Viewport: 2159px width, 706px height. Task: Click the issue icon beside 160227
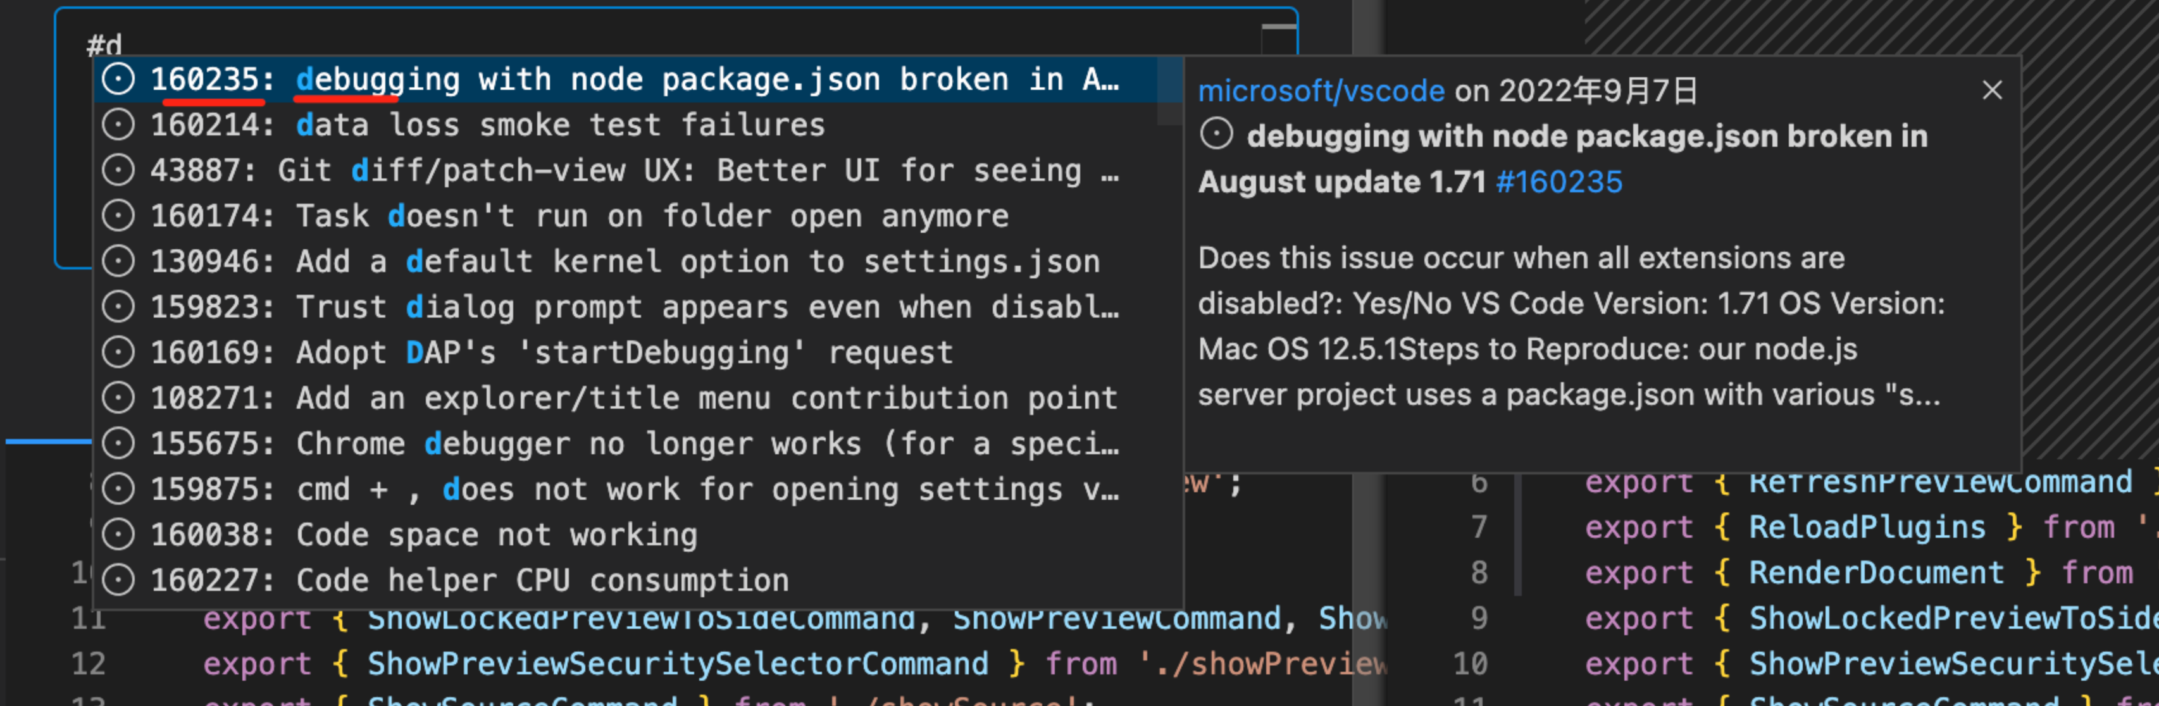(x=117, y=579)
